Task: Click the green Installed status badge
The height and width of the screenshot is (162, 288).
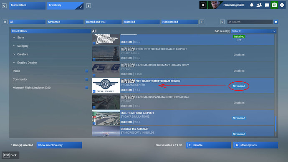Action: 239,37
